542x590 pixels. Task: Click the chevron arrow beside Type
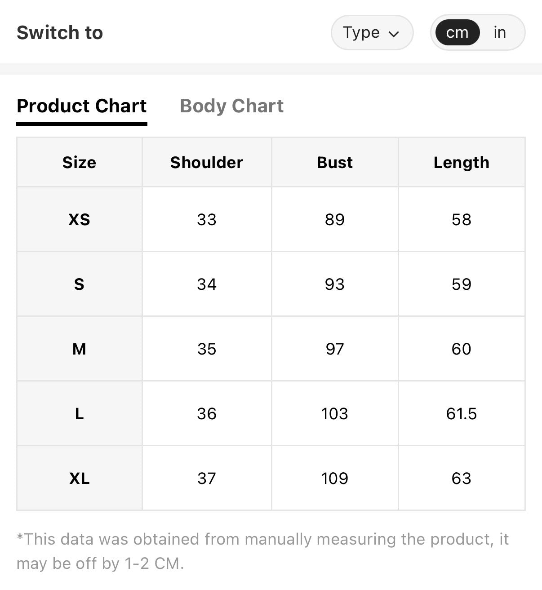click(x=394, y=34)
